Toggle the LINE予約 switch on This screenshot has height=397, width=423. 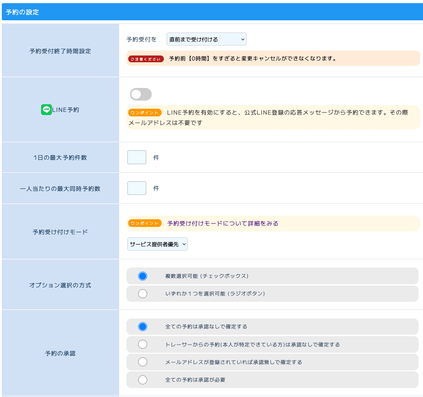(140, 94)
